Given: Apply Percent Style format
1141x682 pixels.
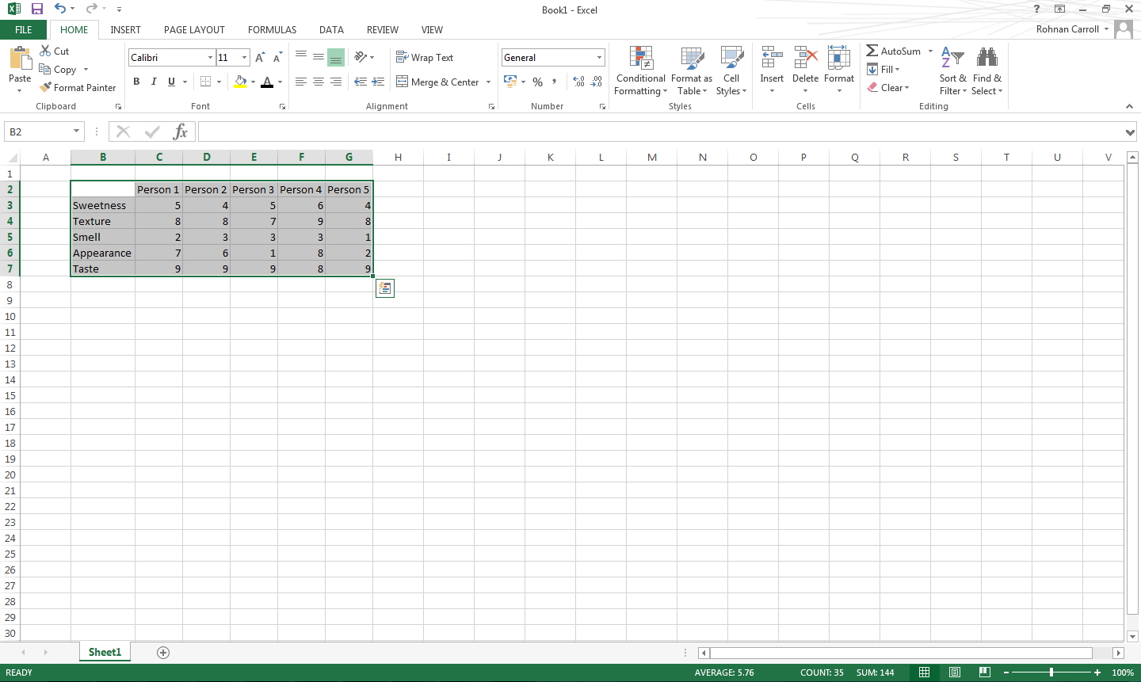Looking at the screenshot, I should pos(538,82).
